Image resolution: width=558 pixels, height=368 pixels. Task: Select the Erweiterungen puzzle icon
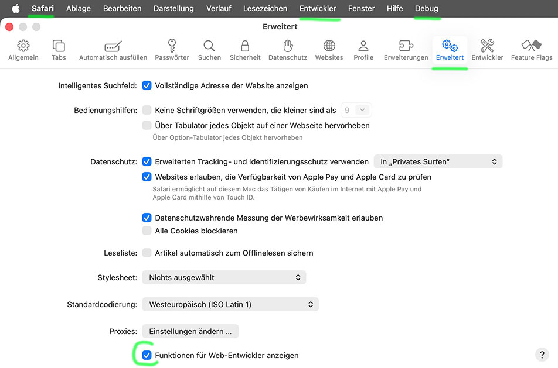(x=406, y=50)
